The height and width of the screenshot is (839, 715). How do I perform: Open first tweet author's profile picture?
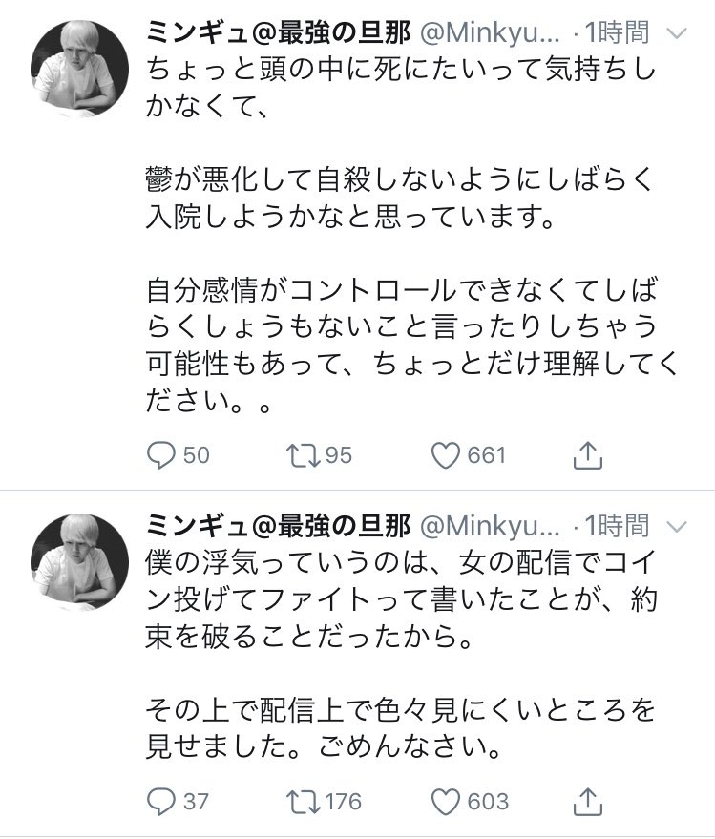(x=79, y=68)
